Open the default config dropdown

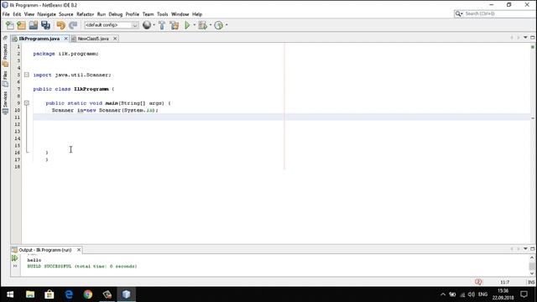click(x=112, y=25)
